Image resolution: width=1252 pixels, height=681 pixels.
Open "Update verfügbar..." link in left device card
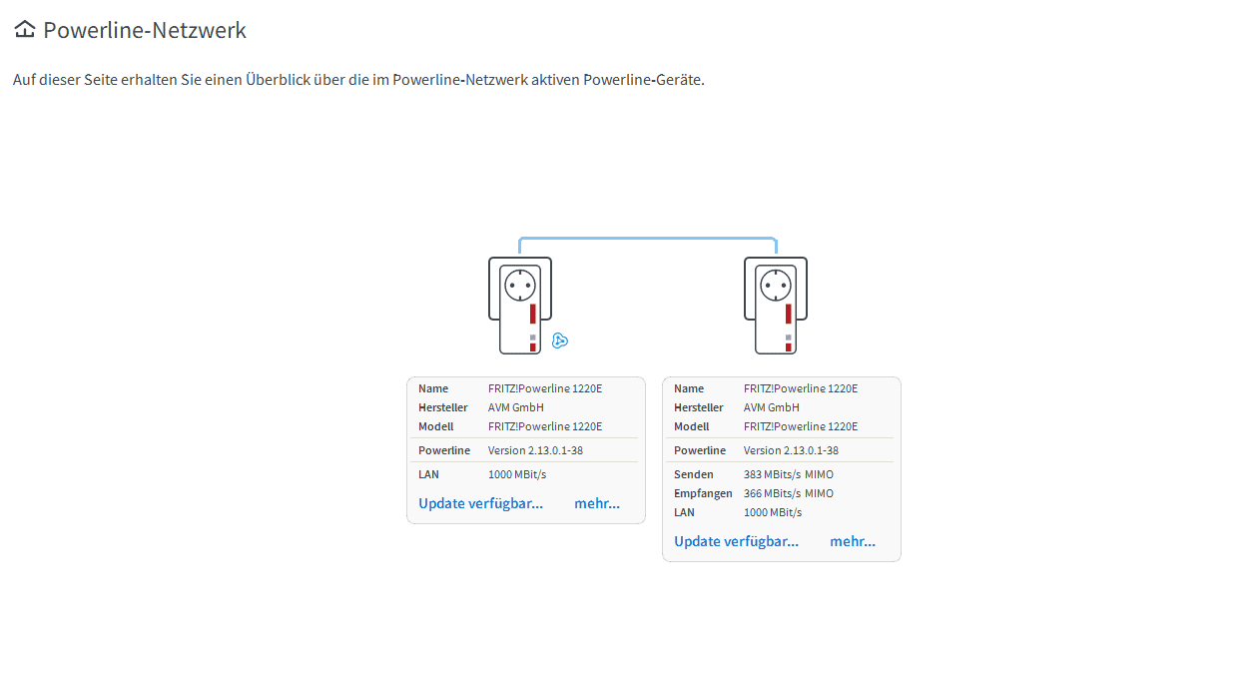(x=481, y=503)
